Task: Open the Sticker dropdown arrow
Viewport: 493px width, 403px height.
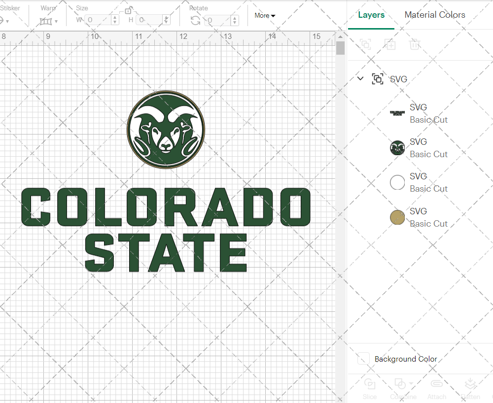Action: tap(7, 21)
